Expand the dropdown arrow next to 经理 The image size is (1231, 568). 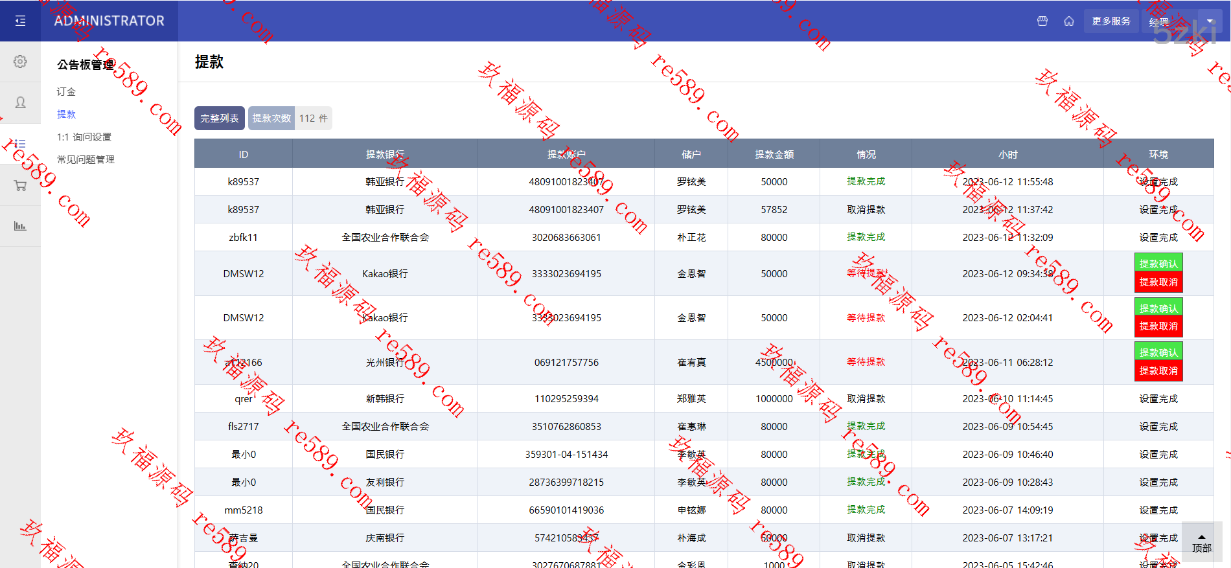click(1210, 21)
